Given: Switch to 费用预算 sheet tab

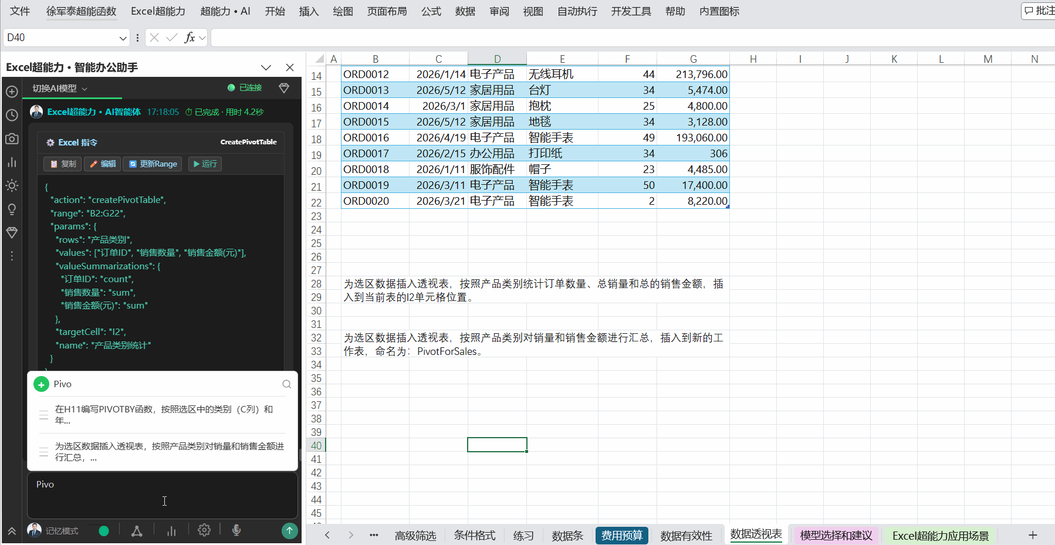Looking at the screenshot, I should (622, 536).
